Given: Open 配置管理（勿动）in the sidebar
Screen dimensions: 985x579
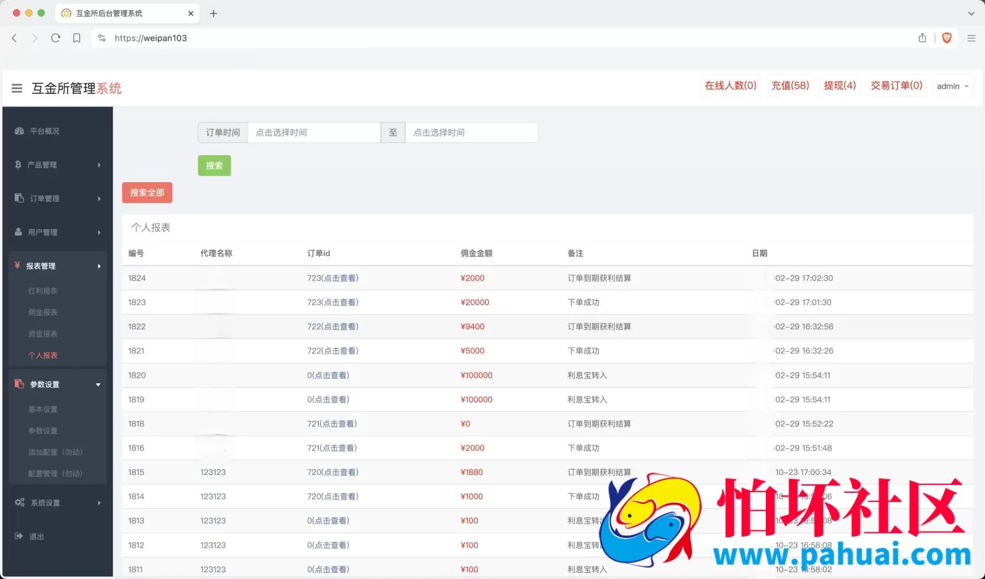Looking at the screenshot, I should point(55,474).
